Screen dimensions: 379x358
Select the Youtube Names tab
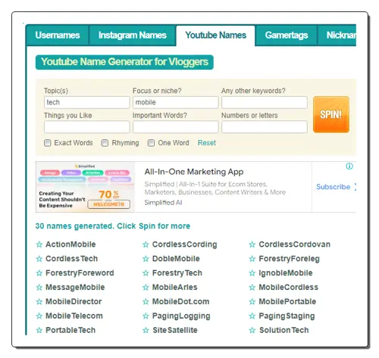point(215,36)
